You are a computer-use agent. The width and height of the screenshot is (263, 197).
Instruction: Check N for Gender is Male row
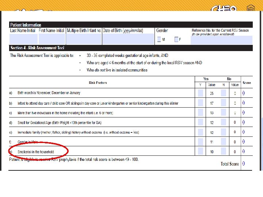pos(224,142)
